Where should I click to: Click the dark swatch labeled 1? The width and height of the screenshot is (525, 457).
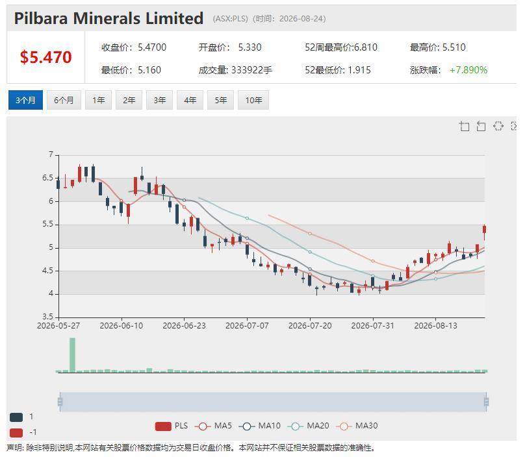16,417
